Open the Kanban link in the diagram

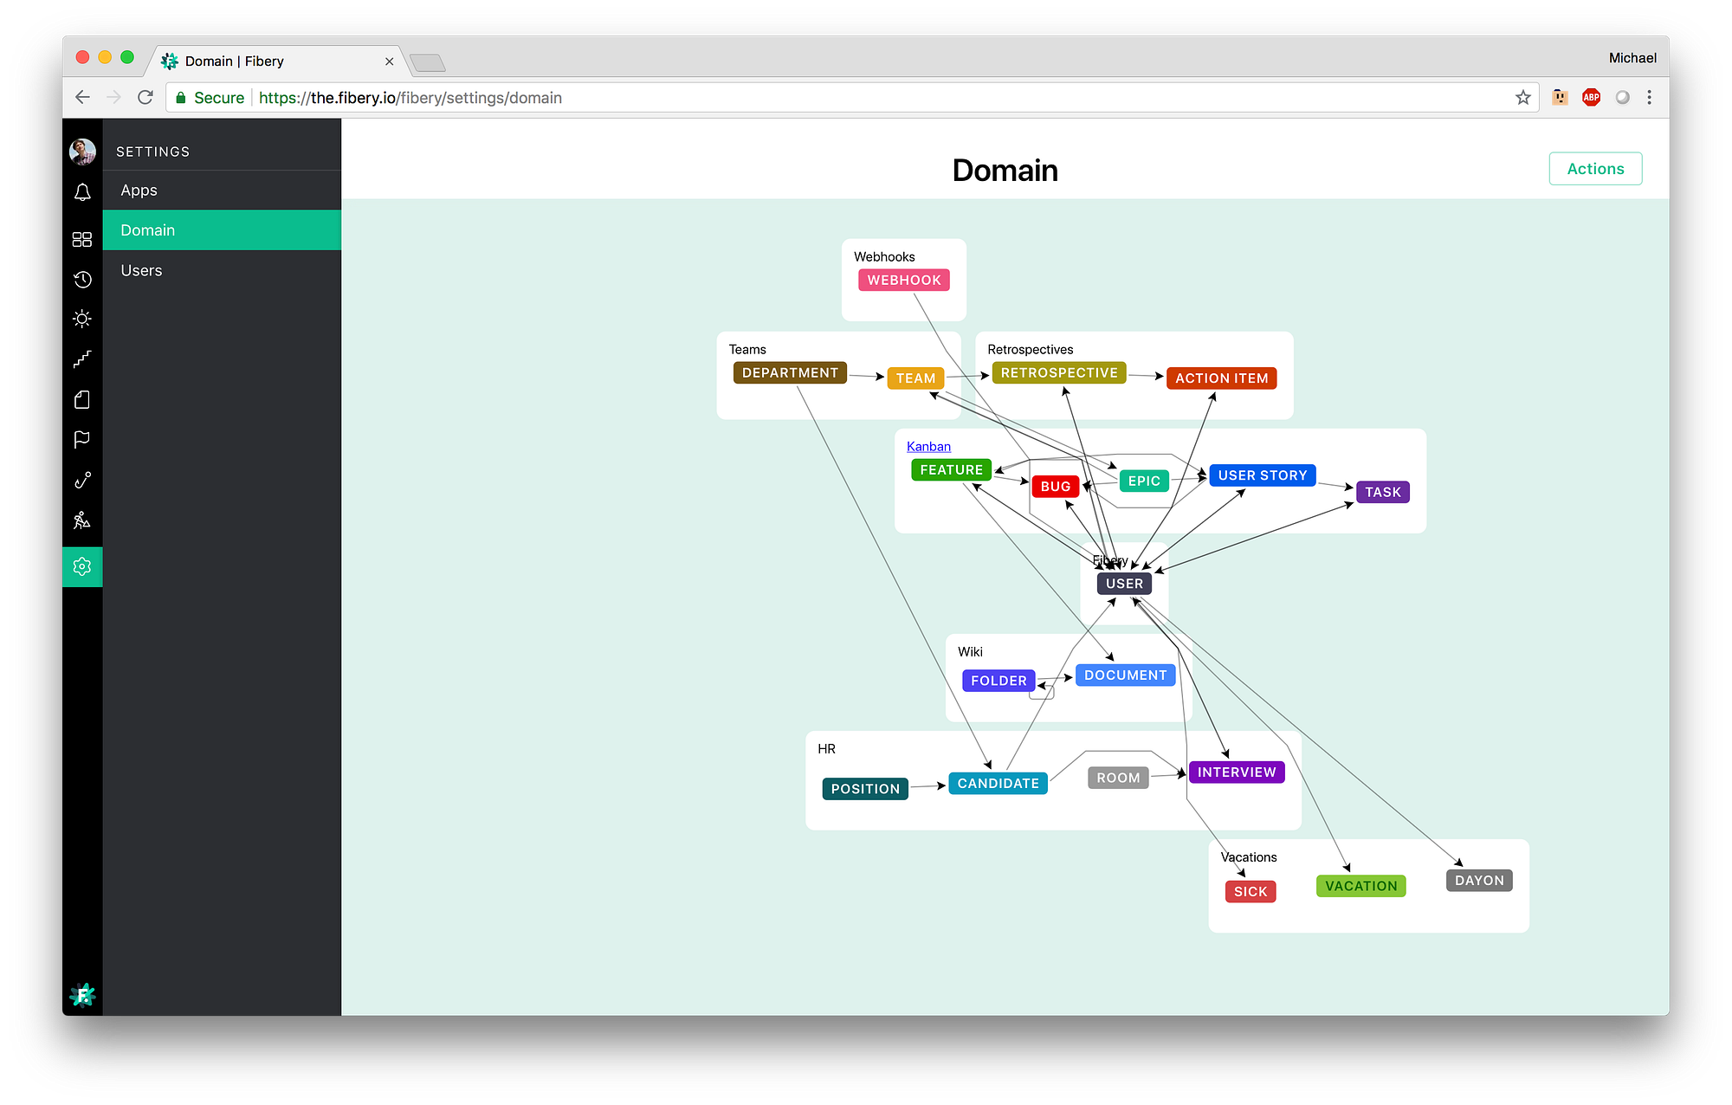click(x=928, y=446)
